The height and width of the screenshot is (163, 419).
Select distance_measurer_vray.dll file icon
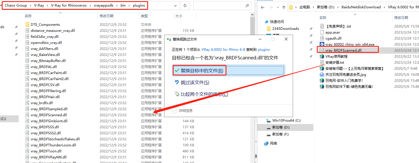pyautogui.click(x=27, y=31)
